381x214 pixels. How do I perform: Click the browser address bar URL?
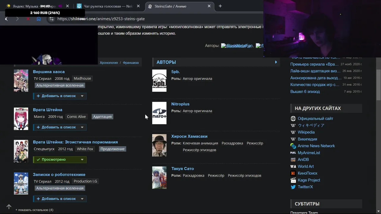(x=101, y=19)
